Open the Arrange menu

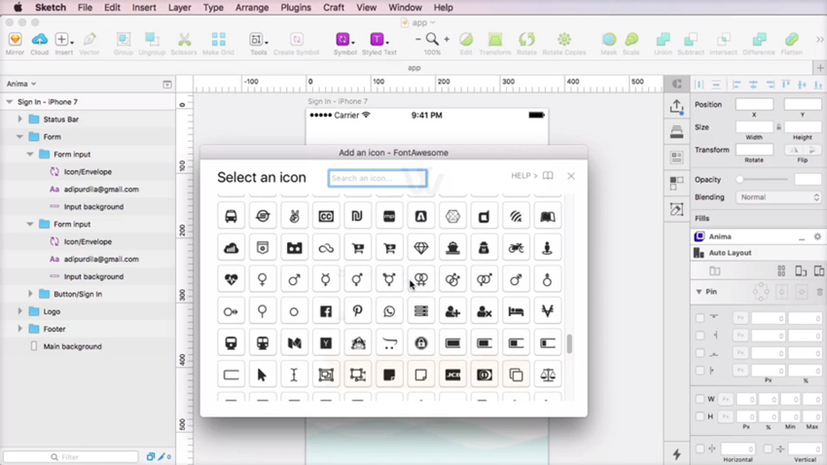coord(252,8)
